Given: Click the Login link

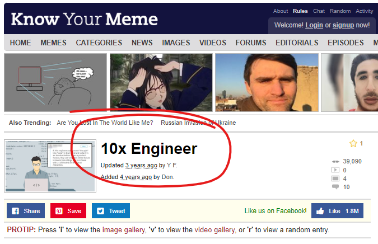Looking at the screenshot, I should [x=314, y=25].
